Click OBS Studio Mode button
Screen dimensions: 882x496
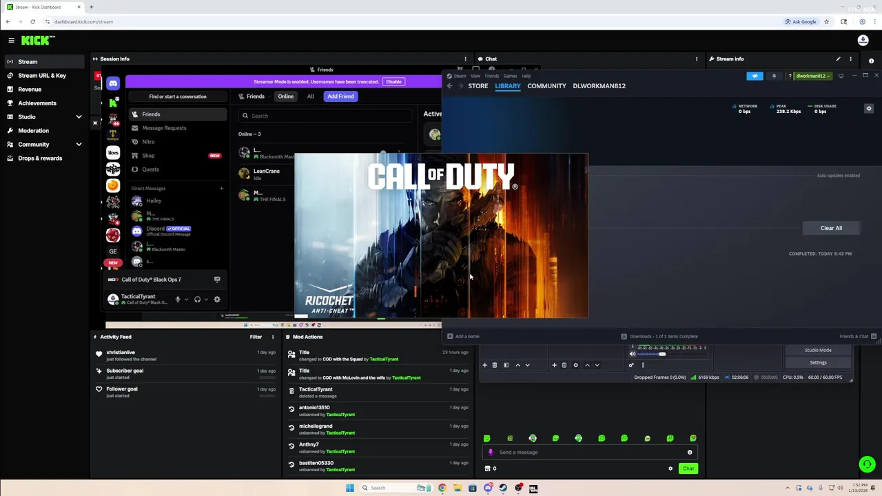818,350
